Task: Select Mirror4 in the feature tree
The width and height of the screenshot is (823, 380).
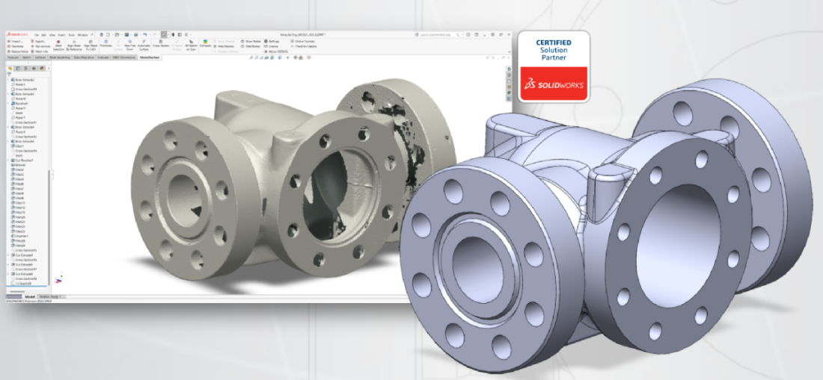Action: [18, 165]
